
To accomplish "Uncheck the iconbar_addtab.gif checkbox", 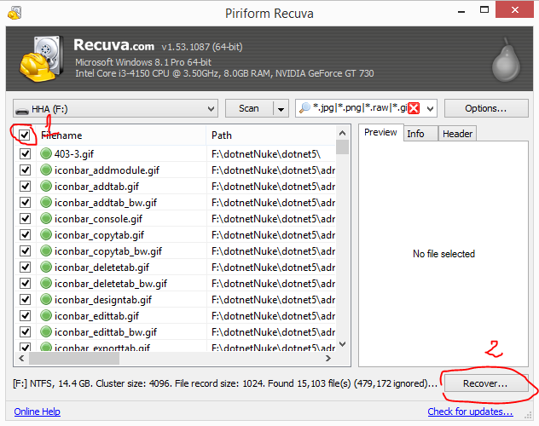I will coord(25,186).
